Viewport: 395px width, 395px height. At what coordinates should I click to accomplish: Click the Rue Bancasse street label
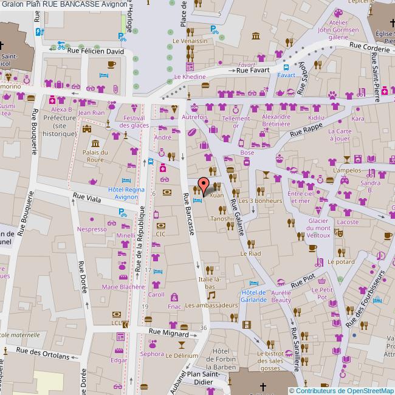pyautogui.click(x=188, y=214)
